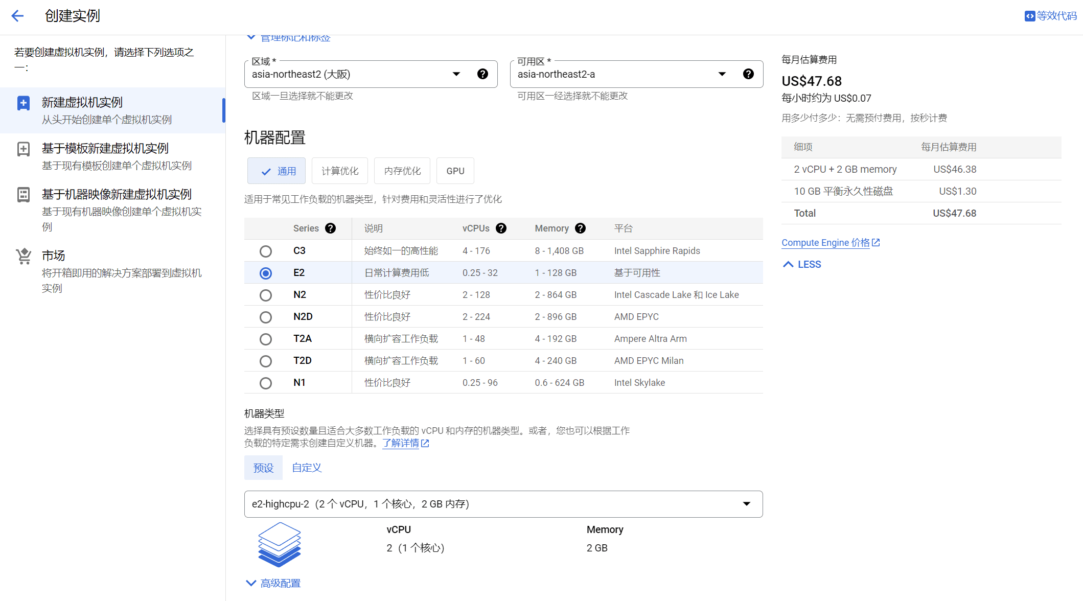Viewport: 1083px width, 601px height.
Task: Click the 了解详情 link under 机器类型
Action: 401,443
